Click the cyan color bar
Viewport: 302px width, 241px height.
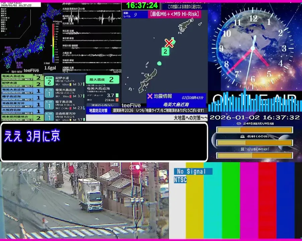[x=213, y=200]
